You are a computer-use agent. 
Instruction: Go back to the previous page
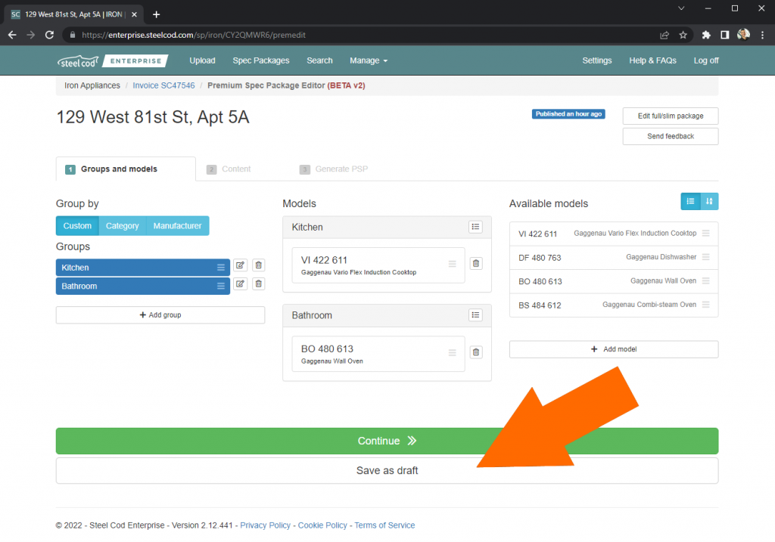pos(12,35)
